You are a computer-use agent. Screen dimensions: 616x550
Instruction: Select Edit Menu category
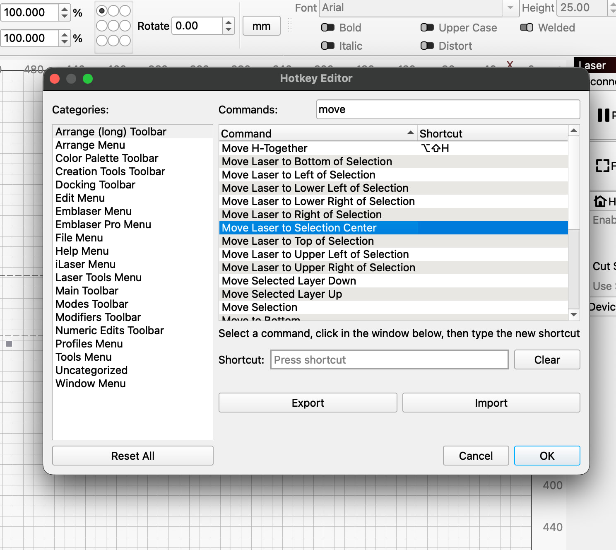(80, 198)
